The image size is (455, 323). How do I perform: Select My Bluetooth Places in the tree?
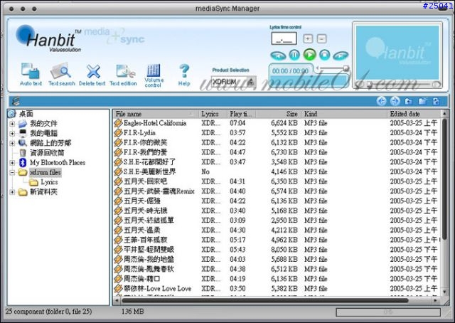[58, 163]
